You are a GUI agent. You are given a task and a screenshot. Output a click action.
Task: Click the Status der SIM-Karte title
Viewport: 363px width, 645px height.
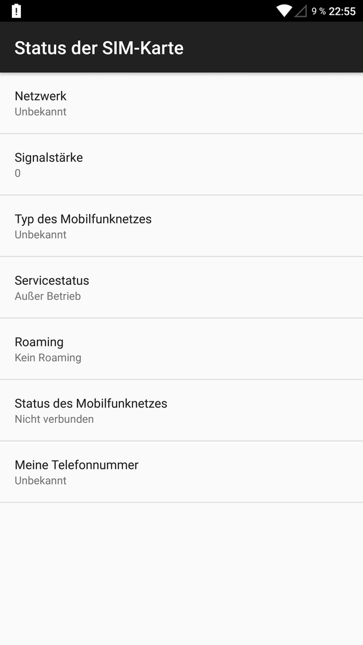pyautogui.click(x=99, y=48)
